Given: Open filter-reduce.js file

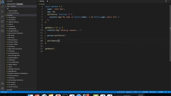Looking at the screenshot, I should (x=13, y=40).
